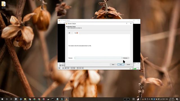Skip to previous media in VLC

pyautogui.click(x=63, y=68)
